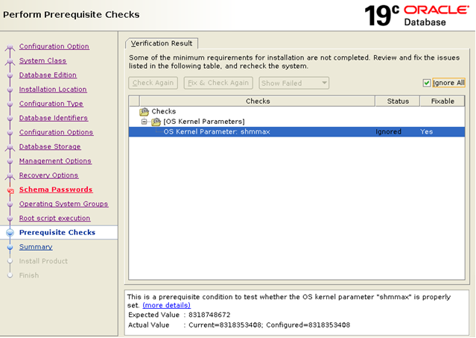
Task: Go to the Operating System Groups step
Action: tap(63, 204)
